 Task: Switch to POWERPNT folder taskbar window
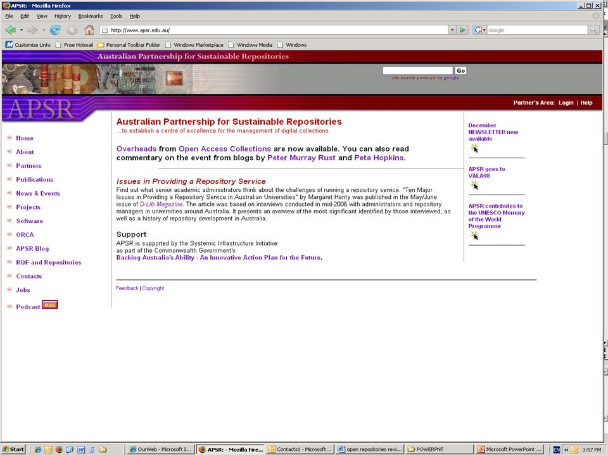click(x=440, y=450)
